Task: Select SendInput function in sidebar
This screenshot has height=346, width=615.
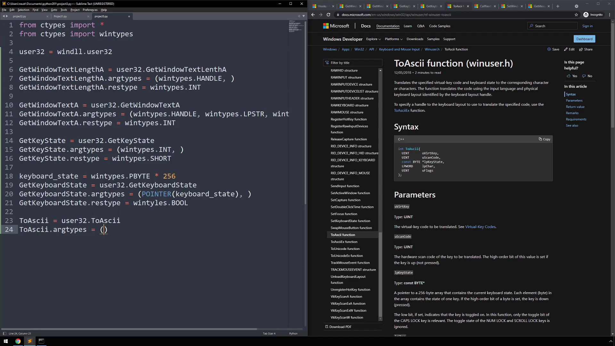Action: (345, 186)
